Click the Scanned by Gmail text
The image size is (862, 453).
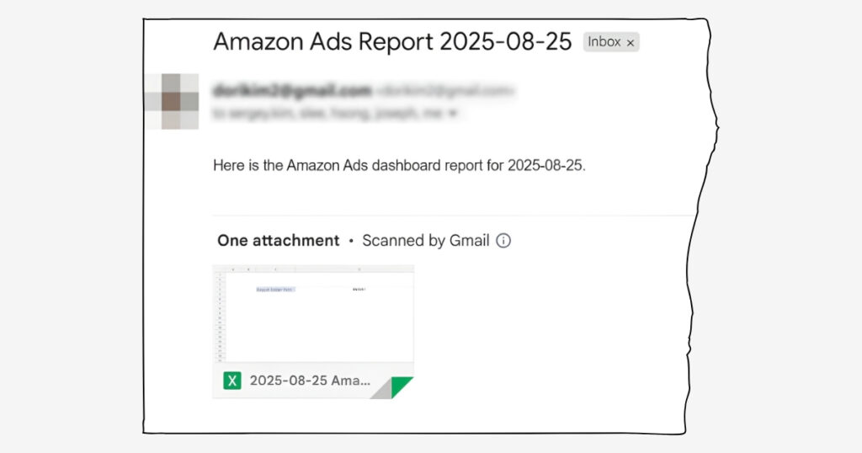coord(425,241)
